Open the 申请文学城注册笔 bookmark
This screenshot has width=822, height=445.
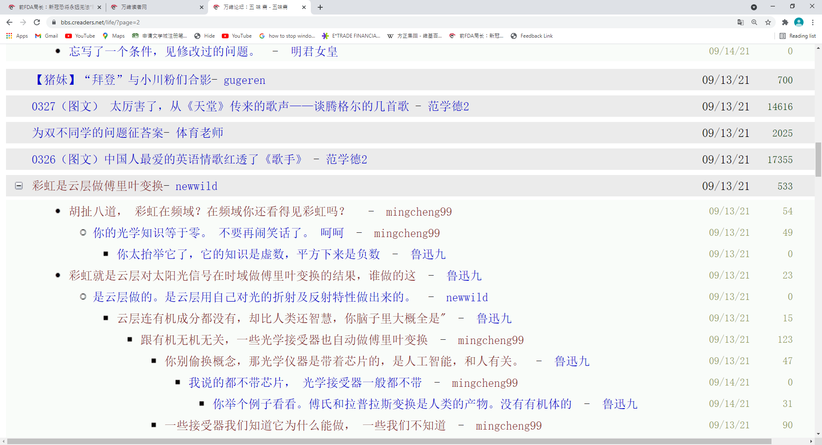(160, 36)
